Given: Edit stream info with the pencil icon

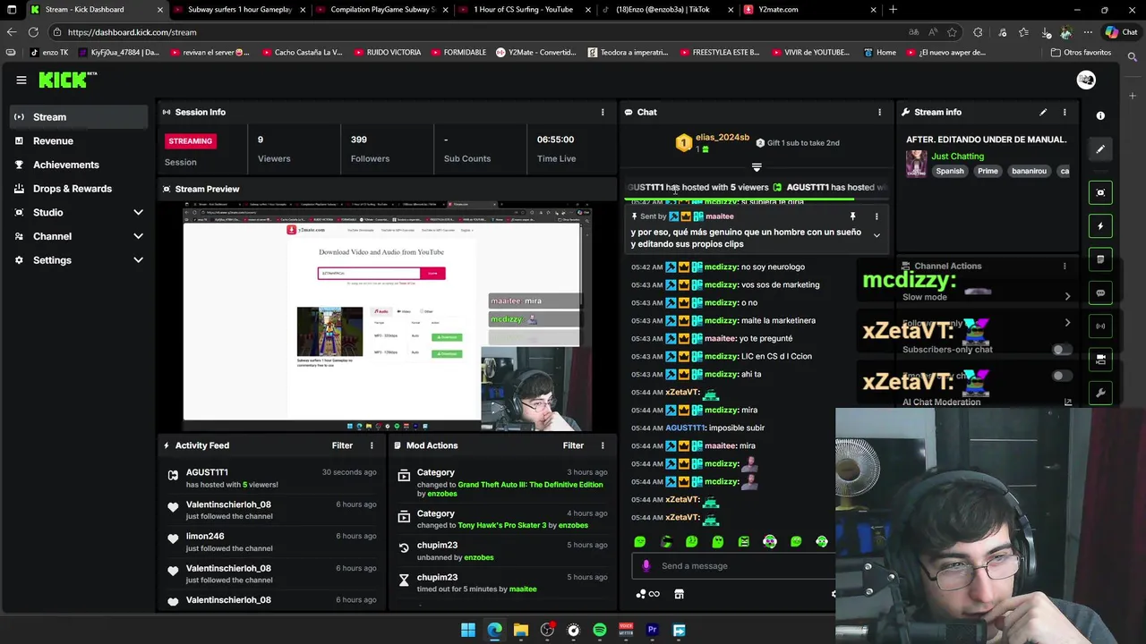Looking at the screenshot, I should 1043,112.
